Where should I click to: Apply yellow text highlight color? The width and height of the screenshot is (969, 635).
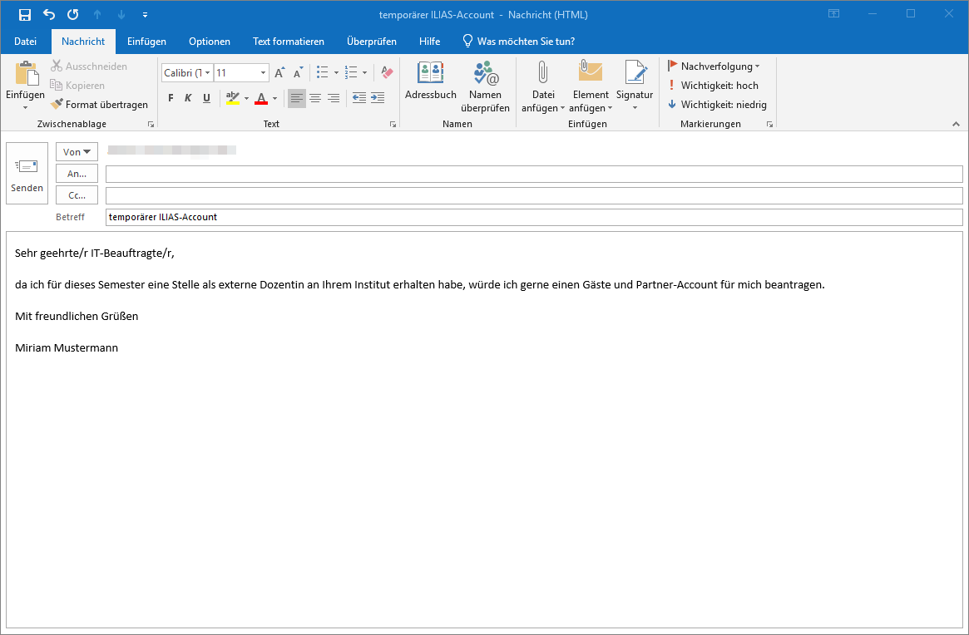point(233,98)
